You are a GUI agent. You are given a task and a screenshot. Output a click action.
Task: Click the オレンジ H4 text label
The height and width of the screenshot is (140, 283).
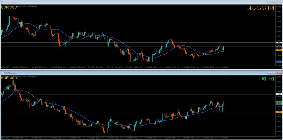coord(260,9)
